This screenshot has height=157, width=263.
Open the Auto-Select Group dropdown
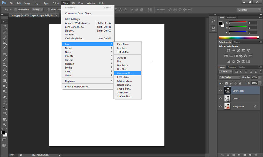(38, 10)
